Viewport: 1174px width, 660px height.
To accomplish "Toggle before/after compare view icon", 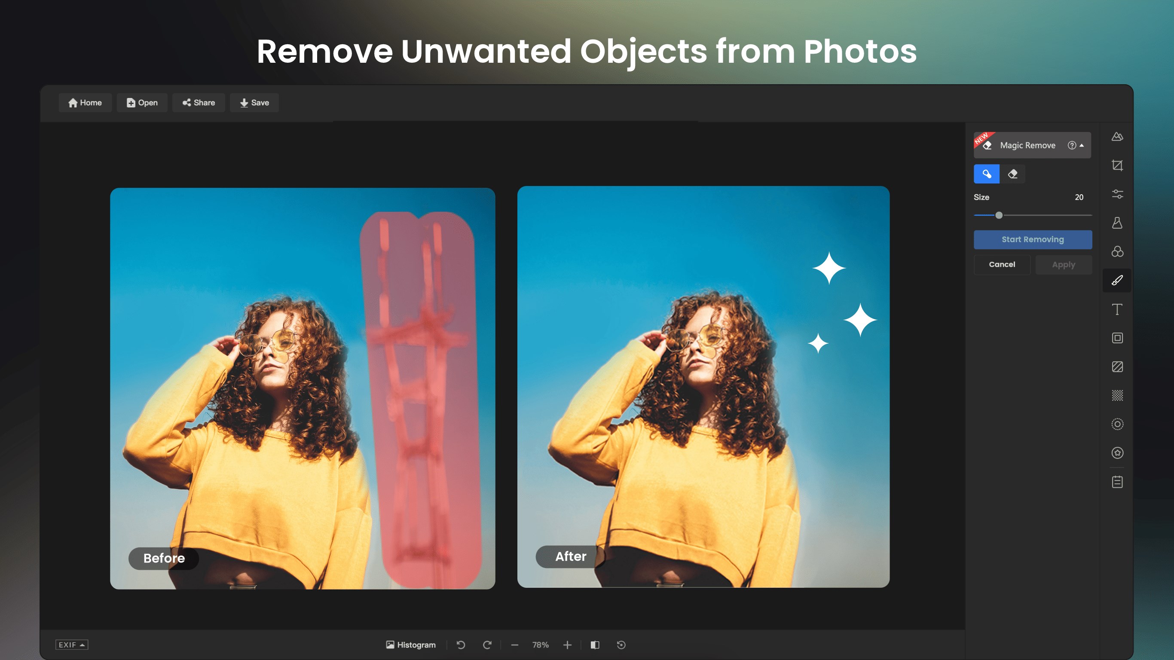I will pyautogui.click(x=595, y=645).
